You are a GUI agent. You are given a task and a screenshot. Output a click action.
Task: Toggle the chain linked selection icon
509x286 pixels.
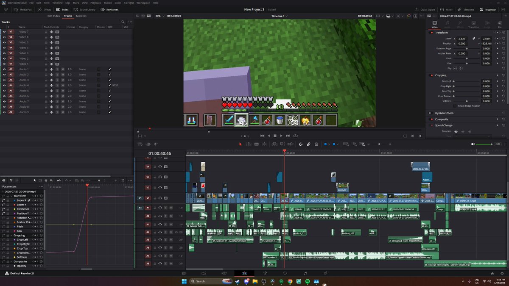pos(308,144)
